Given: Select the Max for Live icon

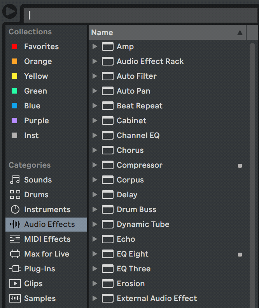Looking at the screenshot, I should point(15,254).
